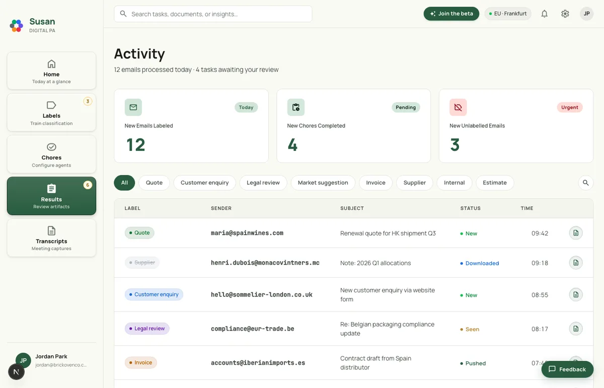
Task: Click the Today badge on emails card
Action: [x=246, y=107]
